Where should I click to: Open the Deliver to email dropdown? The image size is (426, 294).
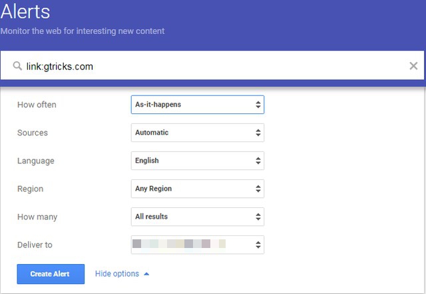click(x=197, y=245)
